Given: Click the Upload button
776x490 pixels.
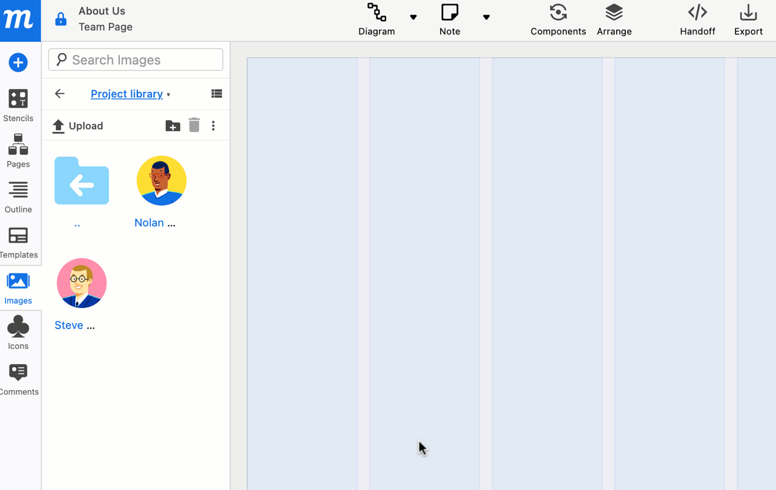Looking at the screenshot, I should [x=77, y=125].
